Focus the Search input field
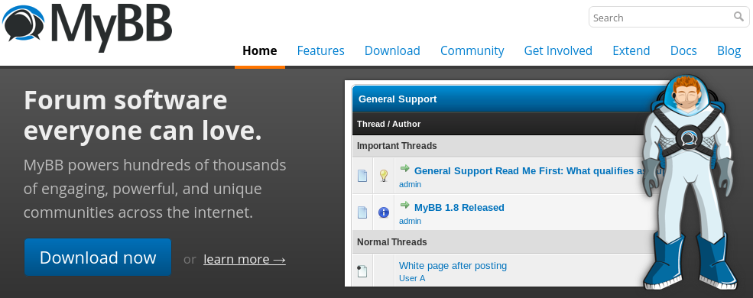Image resolution: width=753 pixels, height=298 pixels. [x=668, y=18]
